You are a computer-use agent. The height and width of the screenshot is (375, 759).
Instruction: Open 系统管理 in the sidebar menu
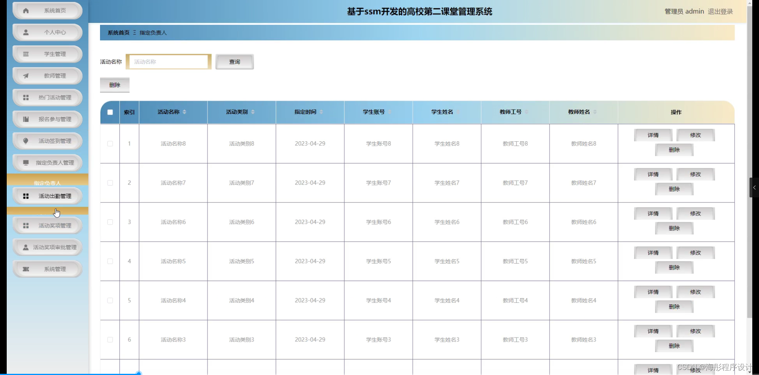[47, 269]
